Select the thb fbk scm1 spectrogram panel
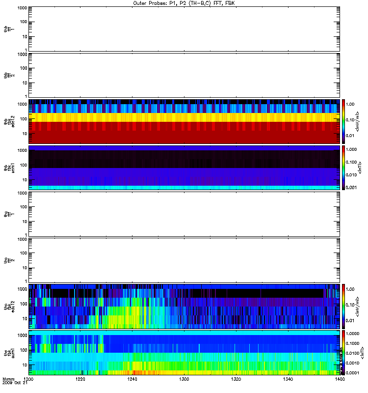The width and height of the screenshot is (368, 393). coord(184,168)
